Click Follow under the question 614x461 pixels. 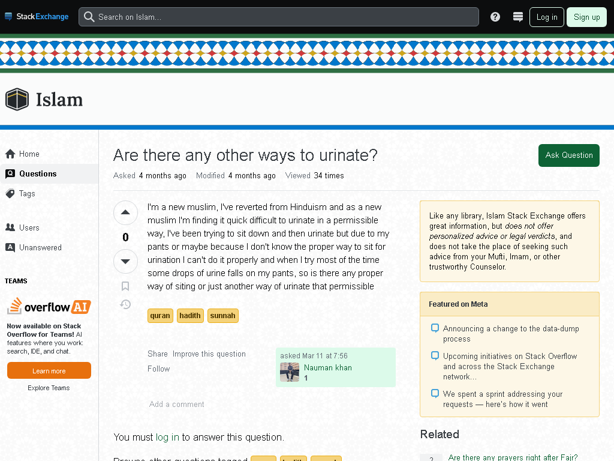click(x=158, y=369)
